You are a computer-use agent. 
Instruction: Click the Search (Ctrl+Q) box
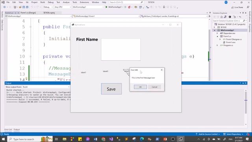[x=126, y=2]
